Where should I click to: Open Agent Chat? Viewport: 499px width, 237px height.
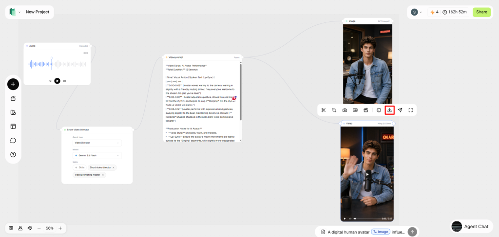(471, 226)
